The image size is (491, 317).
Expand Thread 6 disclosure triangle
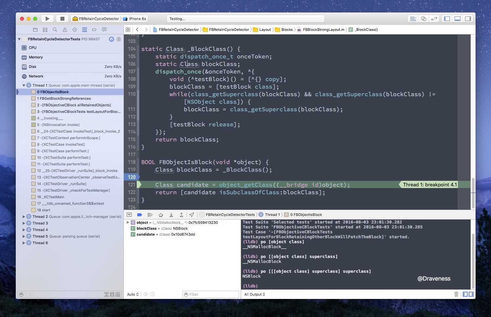(x=24, y=243)
